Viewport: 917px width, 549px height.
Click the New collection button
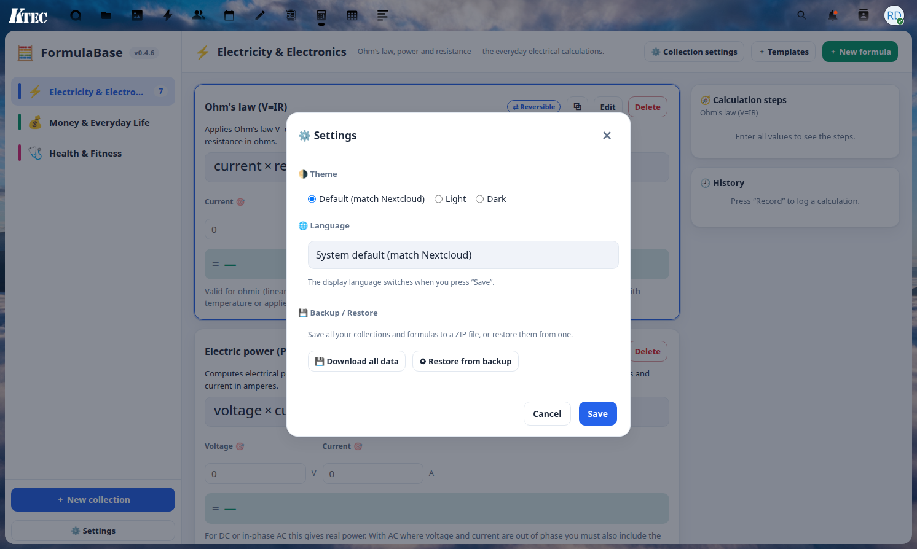[93, 500]
